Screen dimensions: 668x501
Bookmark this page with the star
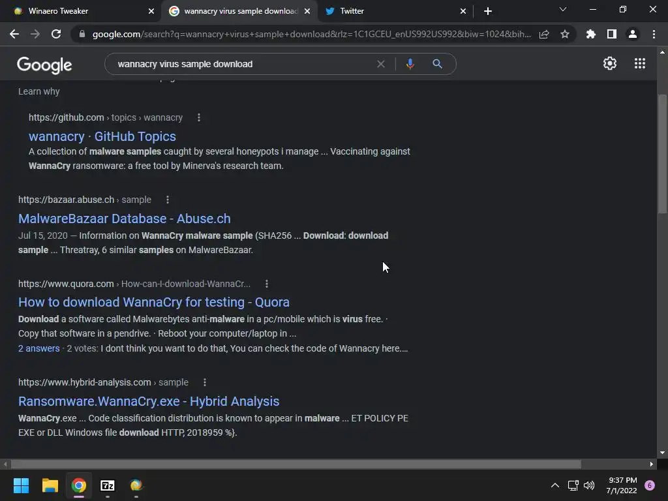[x=565, y=34]
